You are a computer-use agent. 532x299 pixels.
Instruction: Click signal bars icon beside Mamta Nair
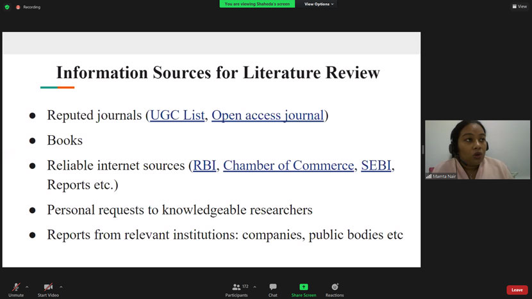(429, 176)
